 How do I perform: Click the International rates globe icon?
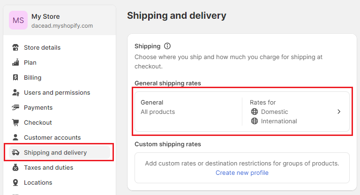click(x=255, y=121)
